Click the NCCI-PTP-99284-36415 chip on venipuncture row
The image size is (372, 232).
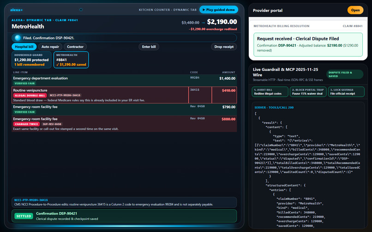(x=65, y=95)
